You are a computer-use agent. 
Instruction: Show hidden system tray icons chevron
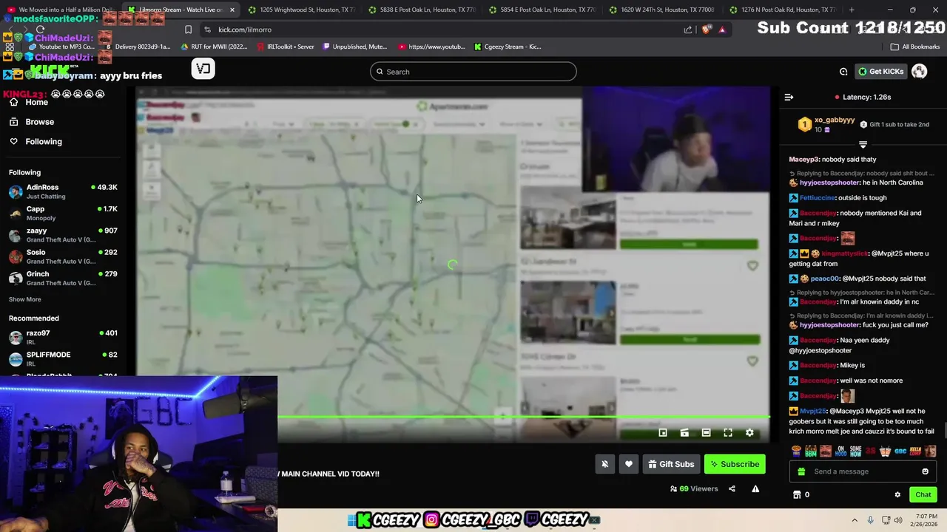[855, 520]
